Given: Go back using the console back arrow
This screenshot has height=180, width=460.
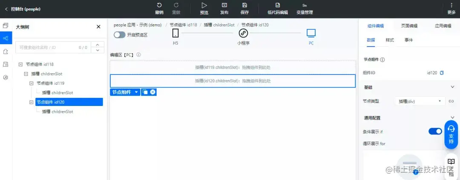Looking at the screenshot, I should pyautogui.click(x=6, y=9).
